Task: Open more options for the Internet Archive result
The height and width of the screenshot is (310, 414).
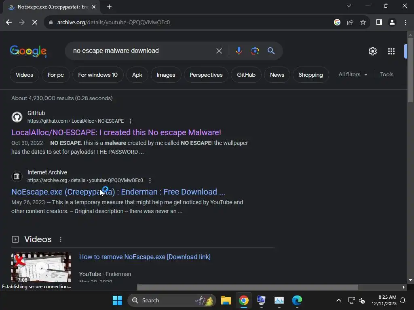Action: 150,180
